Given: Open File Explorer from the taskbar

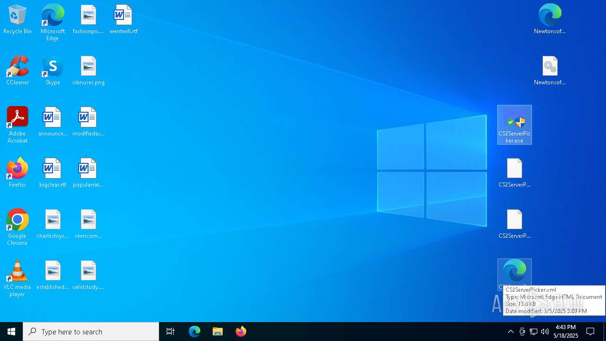Looking at the screenshot, I should tap(218, 332).
